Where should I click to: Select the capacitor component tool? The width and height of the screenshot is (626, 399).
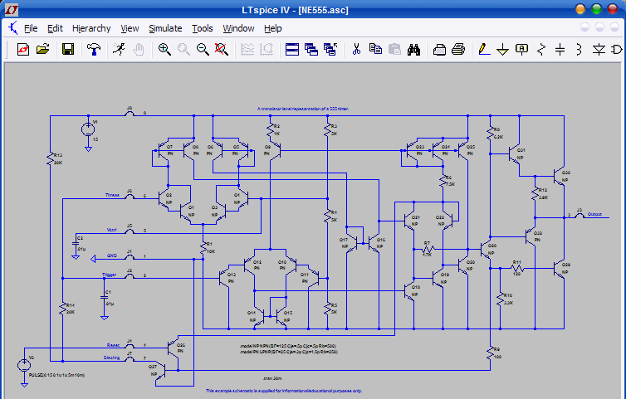point(560,50)
